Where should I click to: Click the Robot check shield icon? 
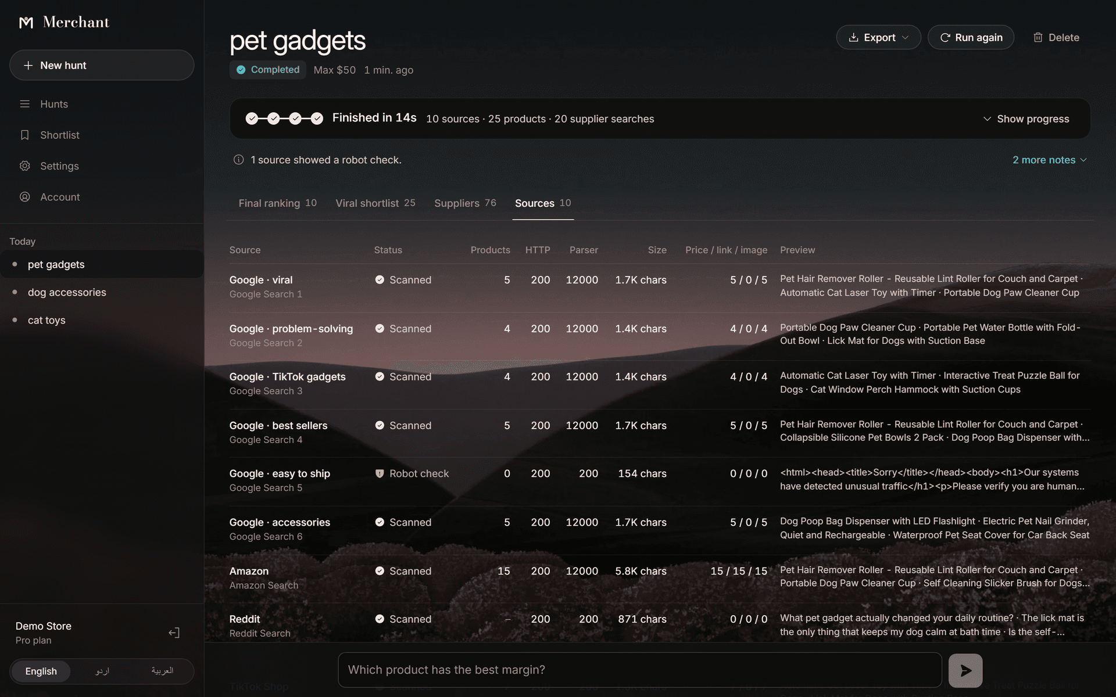pos(380,473)
